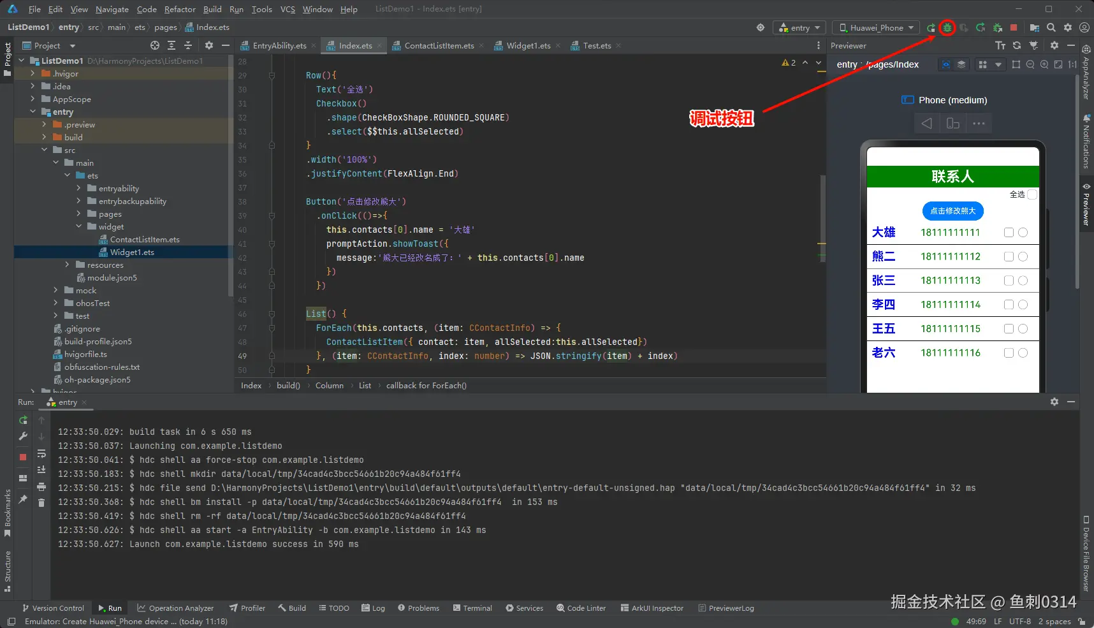Image resolution: width=1094 pixels, height=628 pixels.
Task: Refresh the Previewer panel
Action: [x=1017, y=45]
